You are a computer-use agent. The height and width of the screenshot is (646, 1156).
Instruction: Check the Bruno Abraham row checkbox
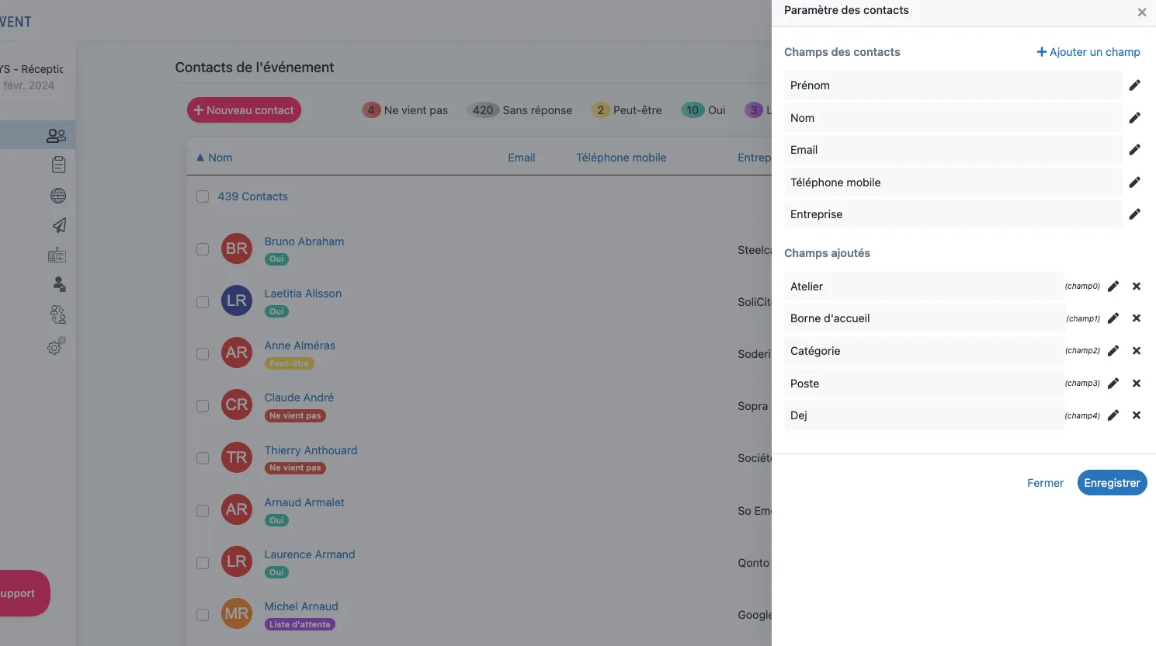point(203,249)
